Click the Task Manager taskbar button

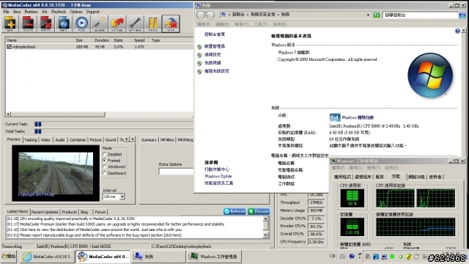pyautogui.click(x=214, y=257)
